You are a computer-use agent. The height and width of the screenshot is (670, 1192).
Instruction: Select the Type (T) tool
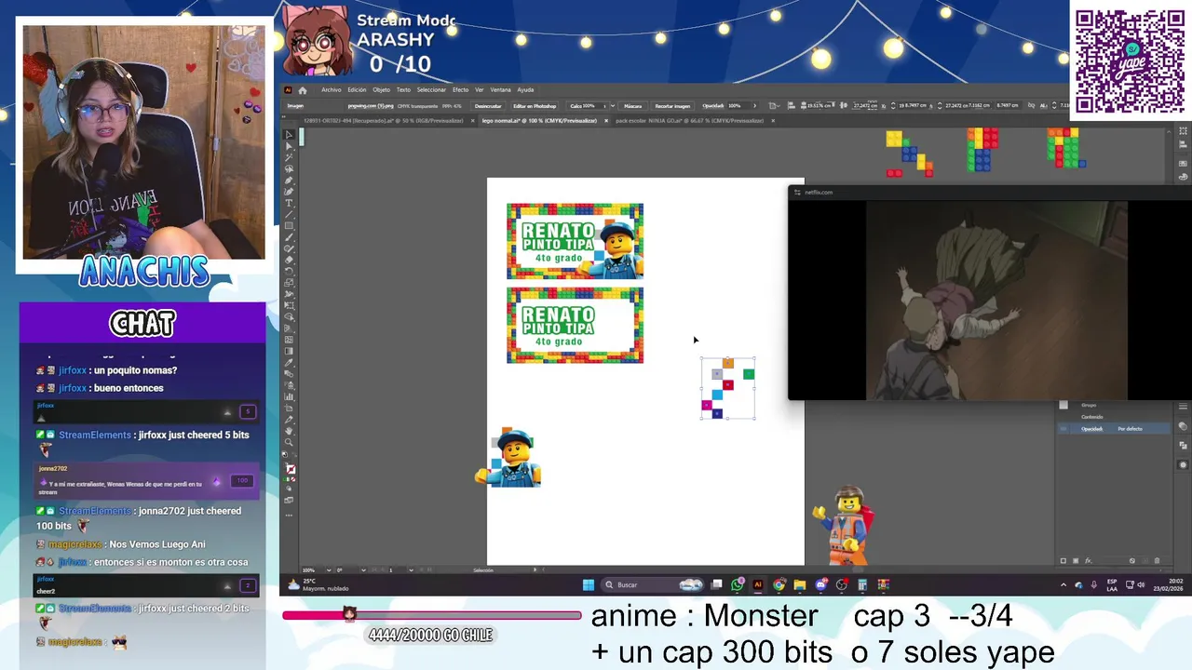290,203
